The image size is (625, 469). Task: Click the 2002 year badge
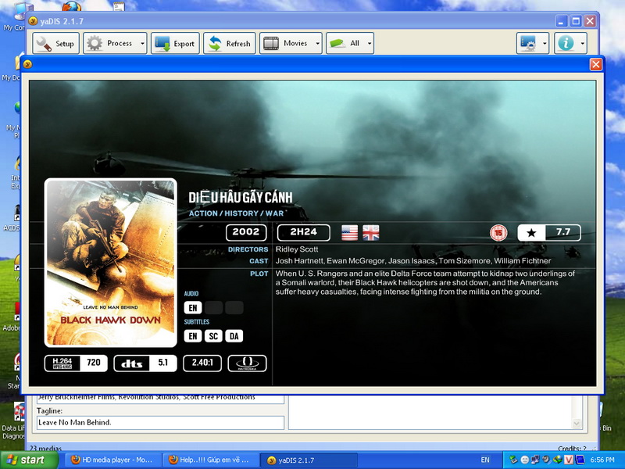(246, 232)
